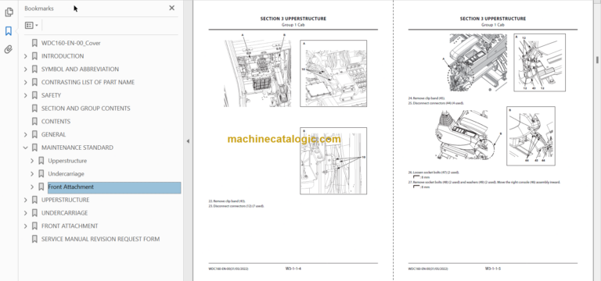
Task: Go to UNDERCARRIAGE top-level bookmark
Action: click(x=64, y=213)
